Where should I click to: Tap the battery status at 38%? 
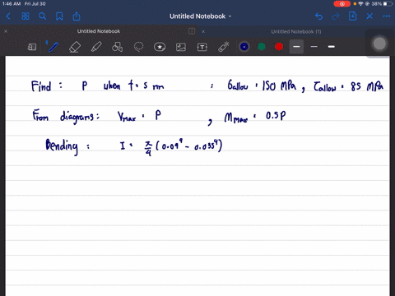click(x=382, y=4)
